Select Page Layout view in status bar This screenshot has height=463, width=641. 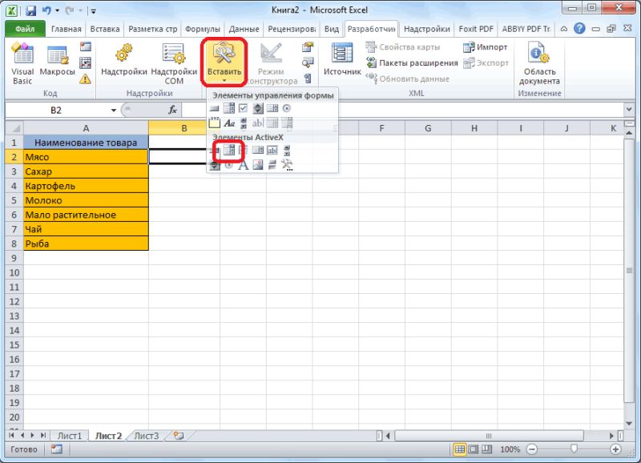click(x=474, y=449)
